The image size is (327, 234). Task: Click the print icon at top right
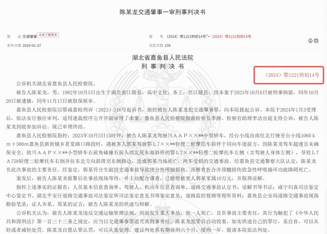[x=316, y=41]
